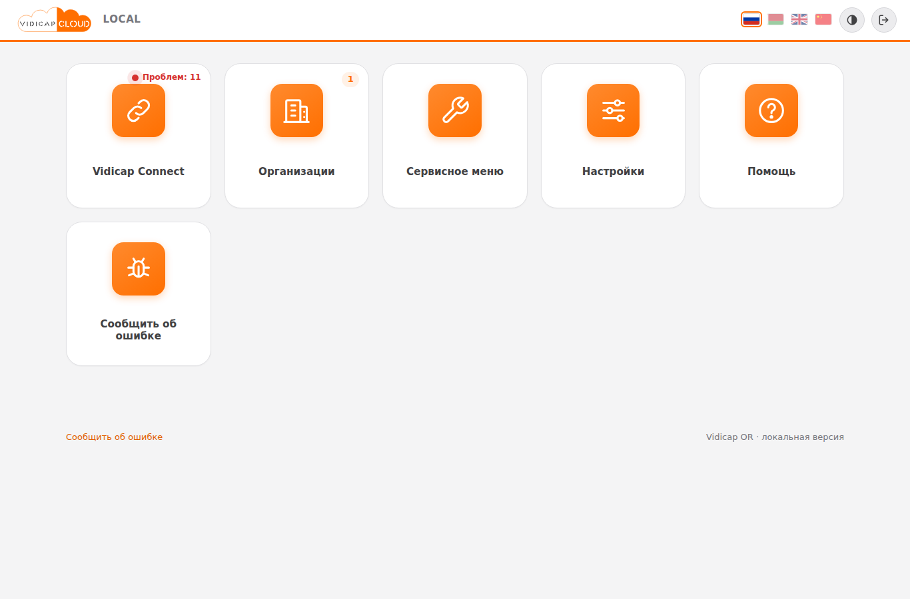Select the Russian flag language
The width and height of the screenshot is (910, 599).
coord(751,19)
